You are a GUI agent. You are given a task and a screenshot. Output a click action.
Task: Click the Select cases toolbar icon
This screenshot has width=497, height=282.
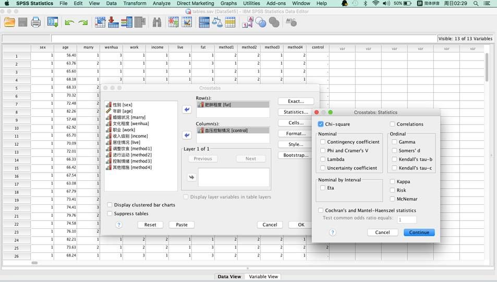pos(230,22)
